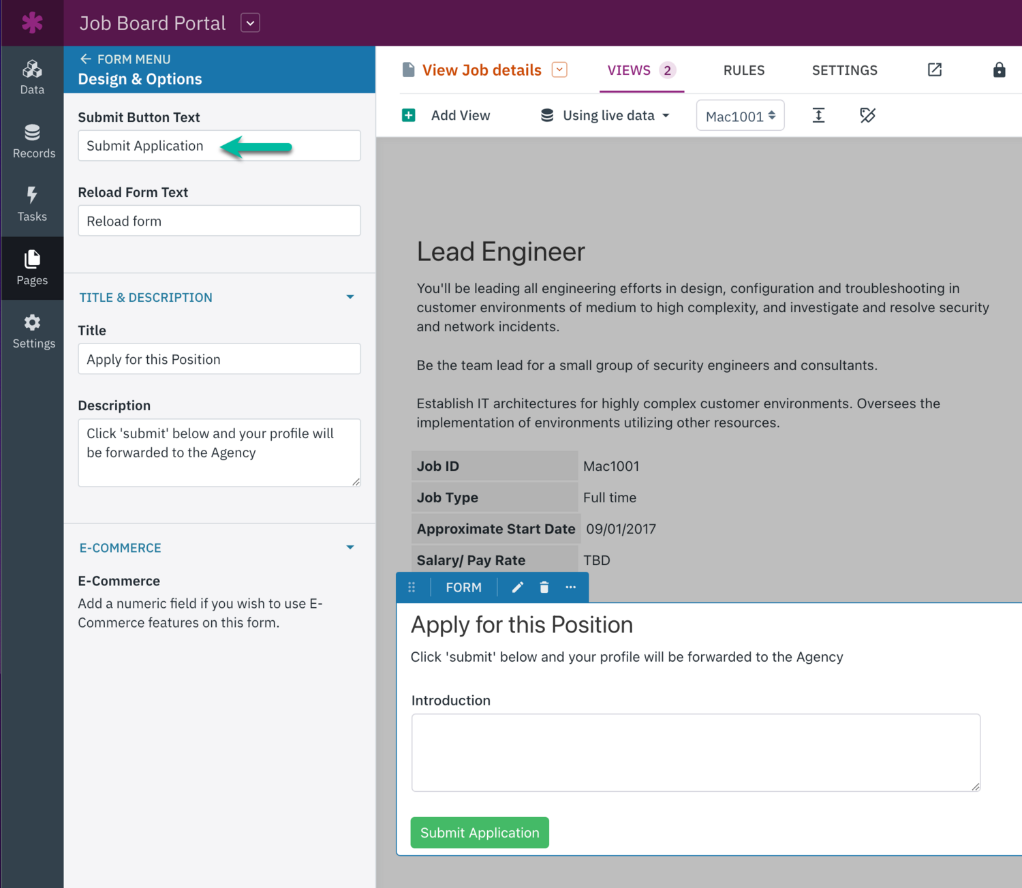Expand the View Job details page dropdown
The height and width of the screenshot is (888, 1022).
(x=559, y=70)
